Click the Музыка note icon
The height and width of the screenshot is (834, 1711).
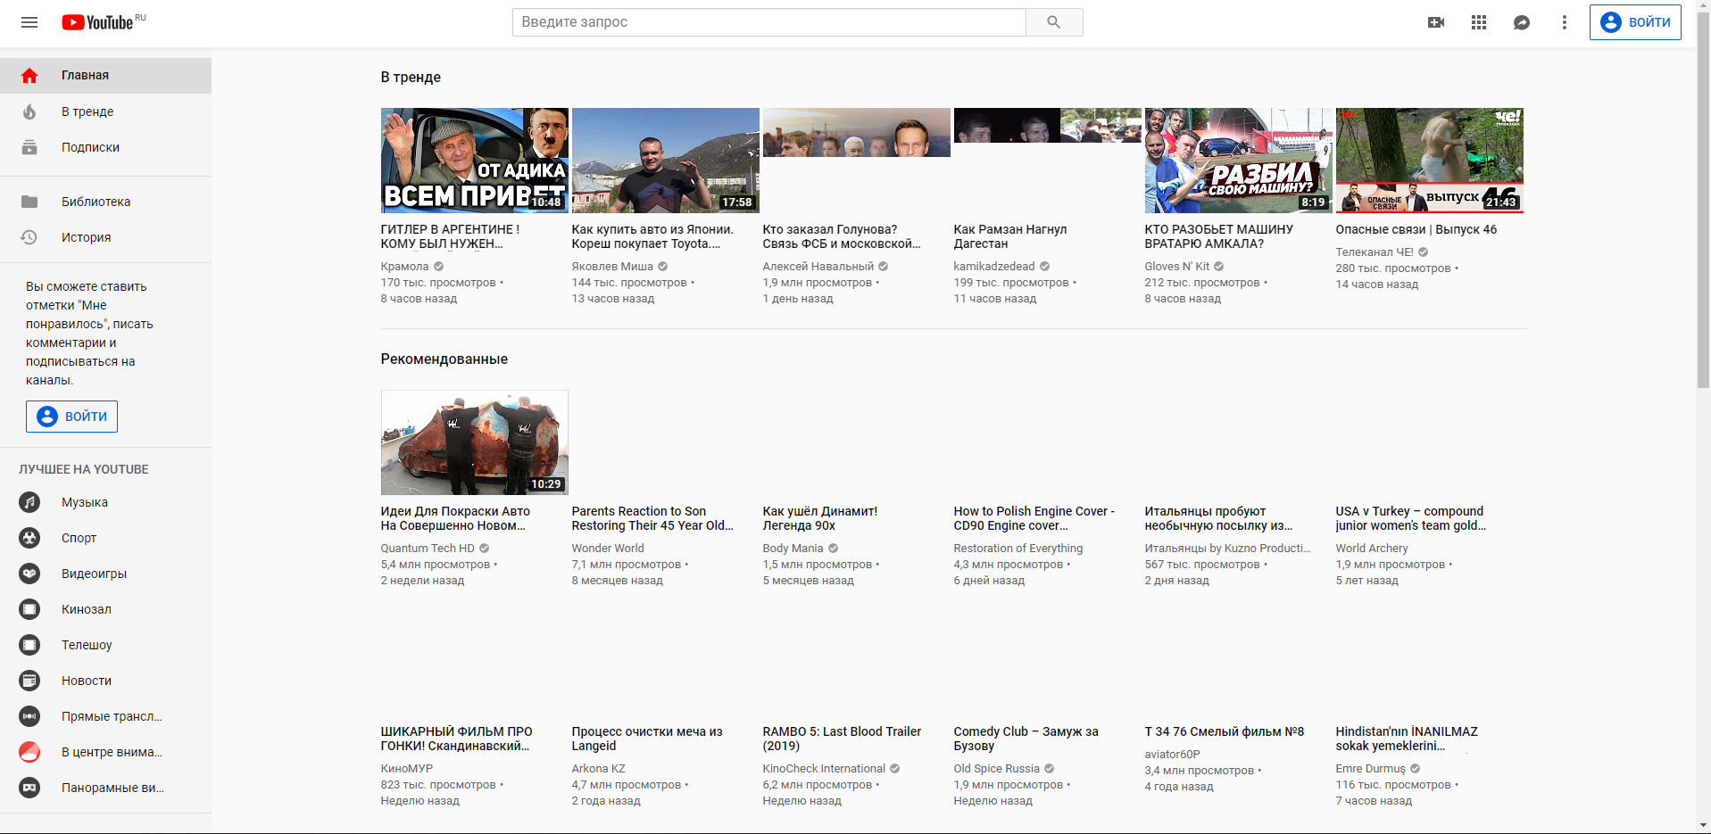pyautogui.click(x=29, y=502)
